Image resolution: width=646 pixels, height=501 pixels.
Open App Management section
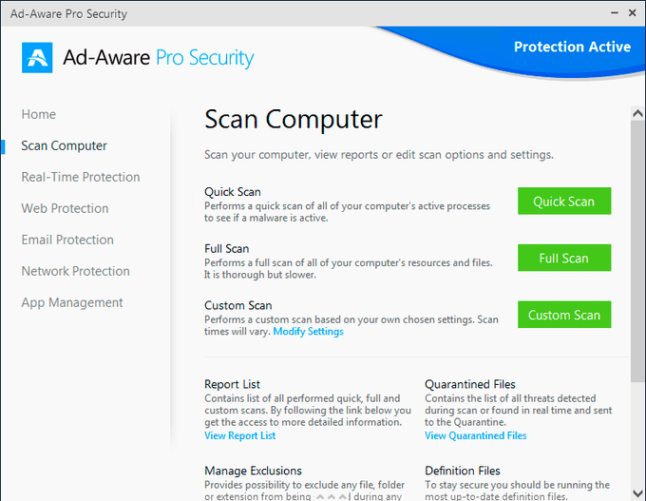pyautogui.click(x=72, y=302)
